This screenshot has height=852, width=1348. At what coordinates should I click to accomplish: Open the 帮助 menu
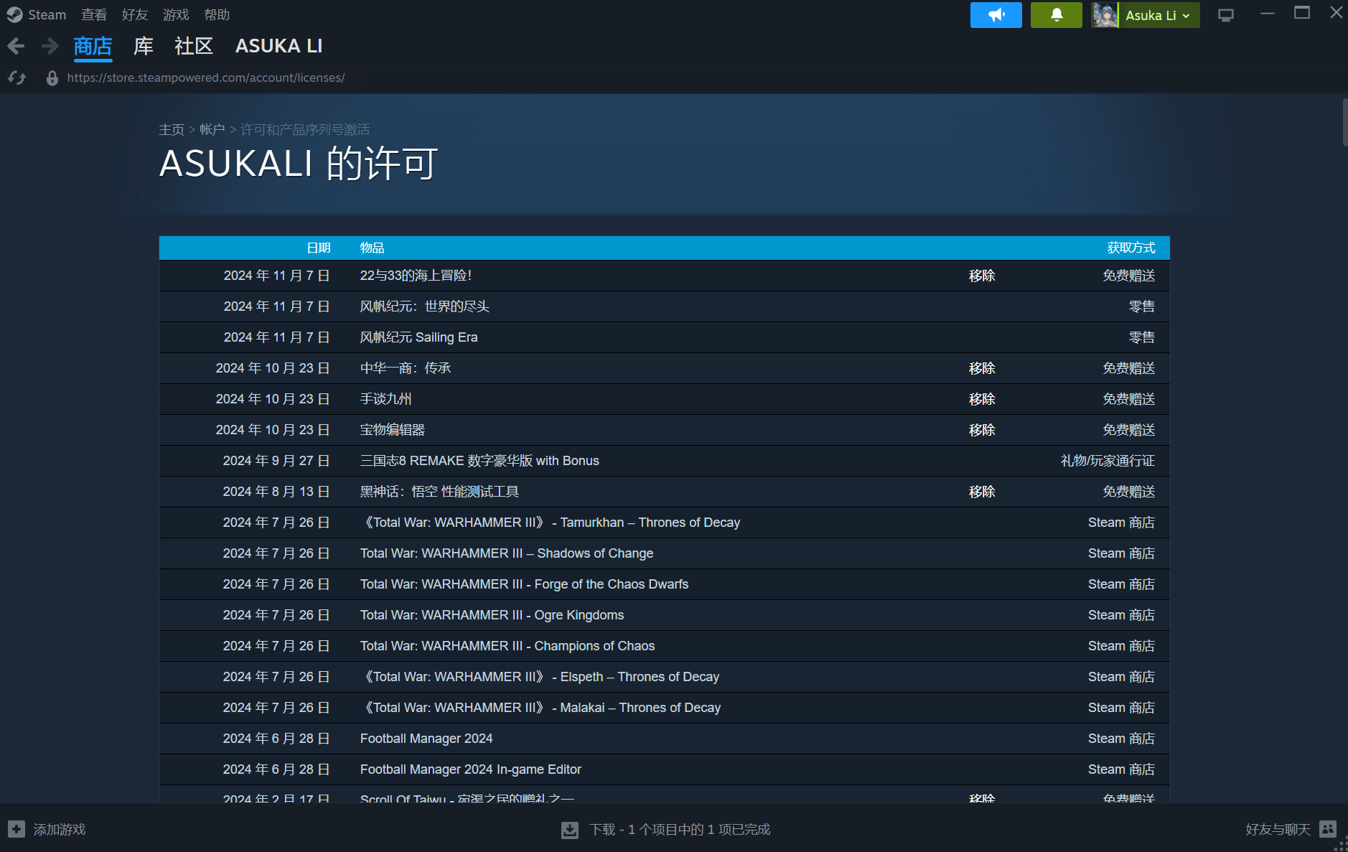point(217,14)
